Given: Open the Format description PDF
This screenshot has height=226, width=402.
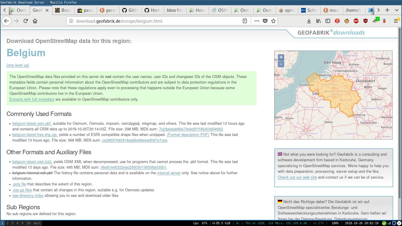Looking at the screenshot, I should pos(188,135).
